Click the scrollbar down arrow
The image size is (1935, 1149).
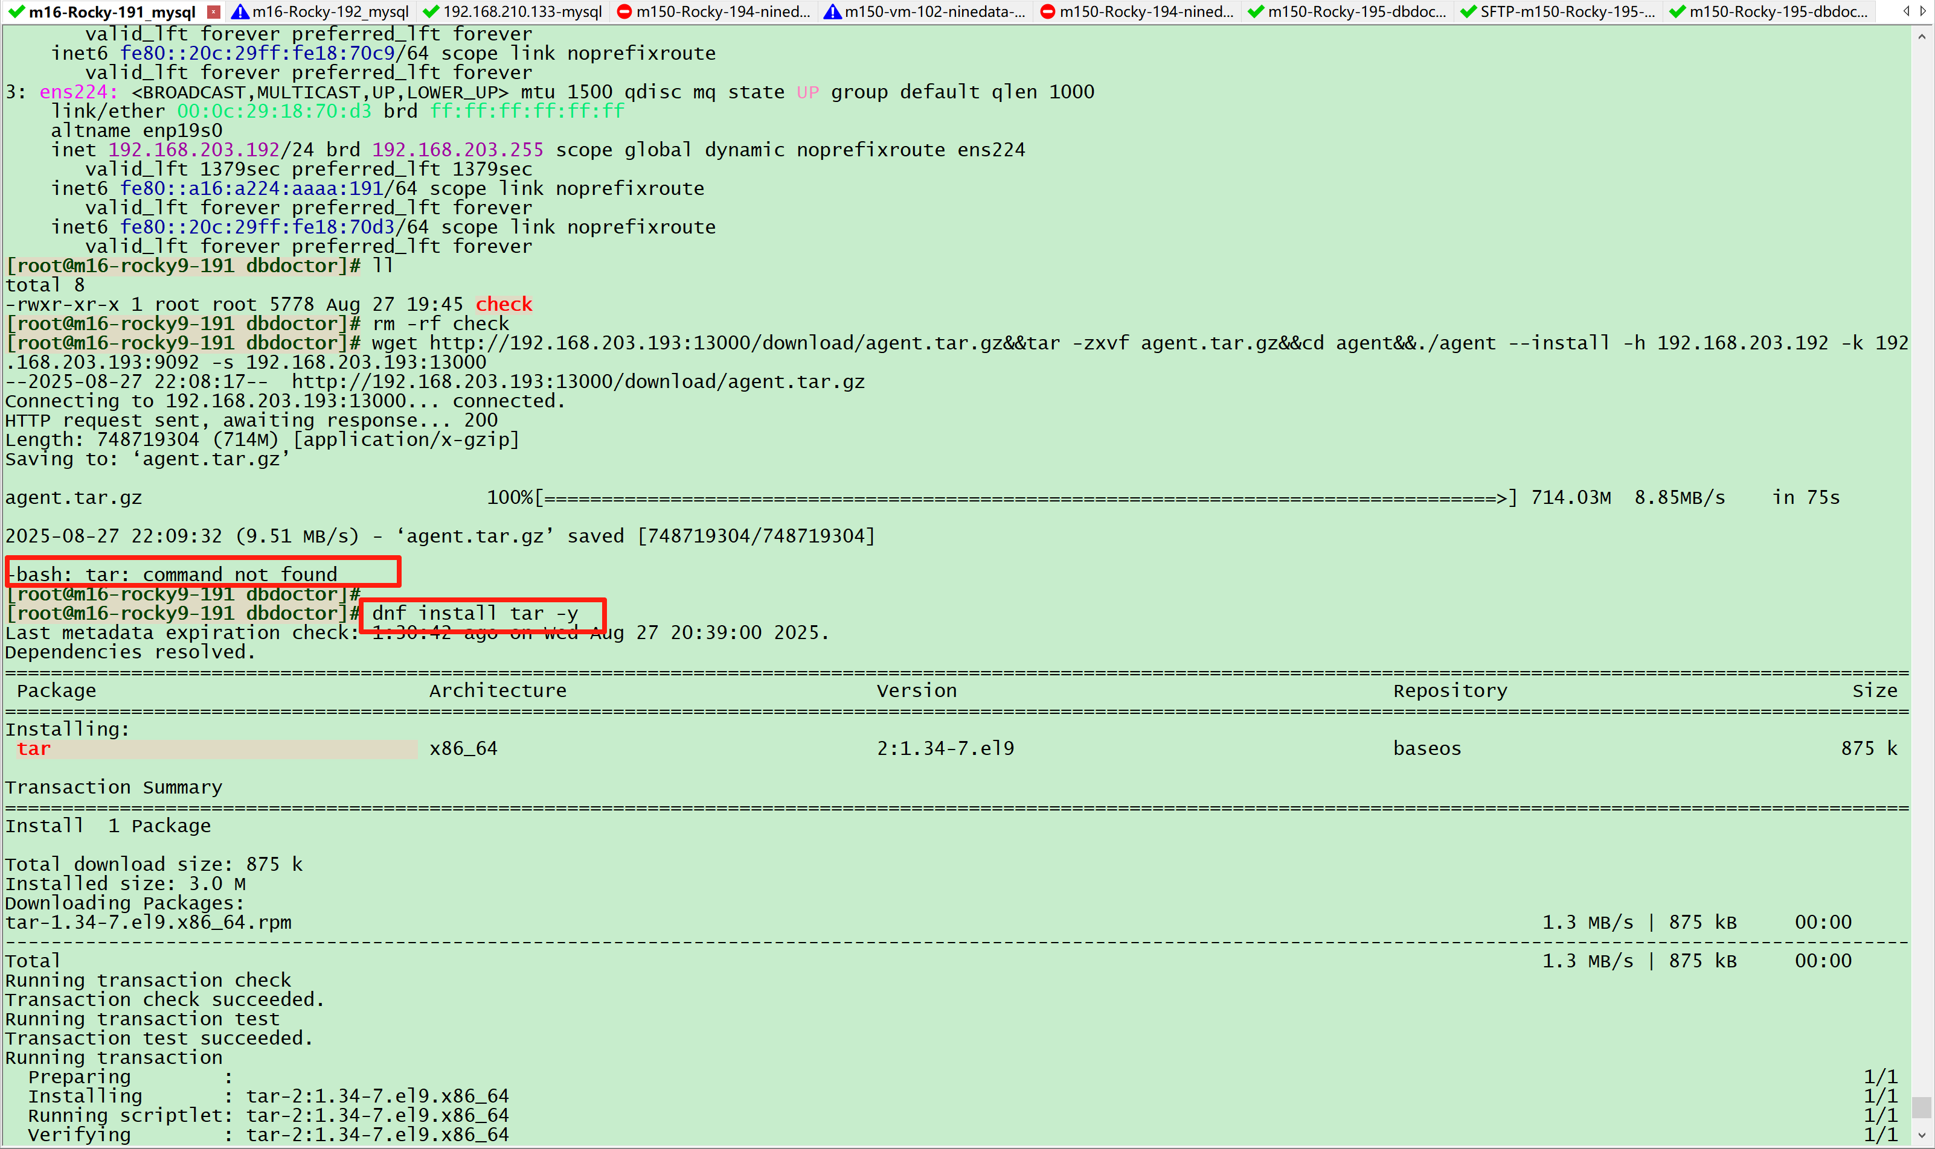coord(1922,1136)
